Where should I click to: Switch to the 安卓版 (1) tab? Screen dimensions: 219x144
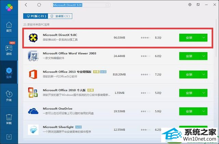click(60, 16)
